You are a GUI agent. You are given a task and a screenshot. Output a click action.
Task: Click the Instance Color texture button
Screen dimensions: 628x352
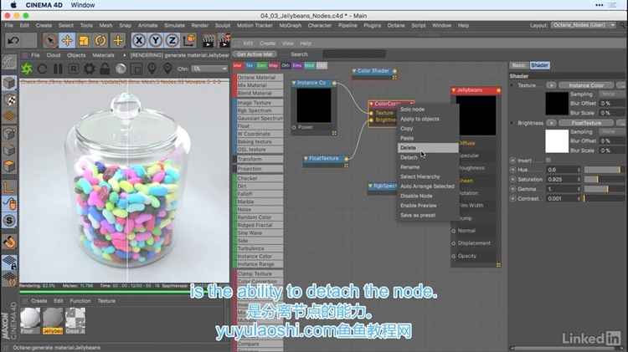point(586,85)
